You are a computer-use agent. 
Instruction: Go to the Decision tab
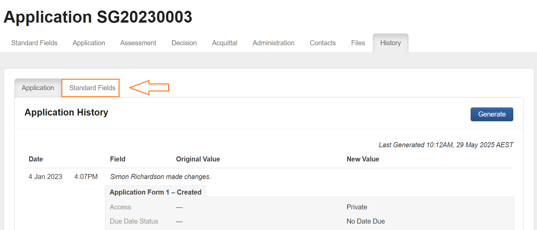coord(184,43)
